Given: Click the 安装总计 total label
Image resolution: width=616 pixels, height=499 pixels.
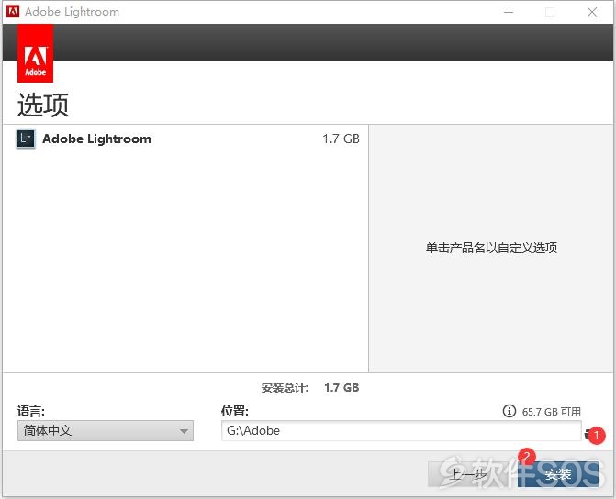Looking at the screenshot, I should click(x=285, y=388).
